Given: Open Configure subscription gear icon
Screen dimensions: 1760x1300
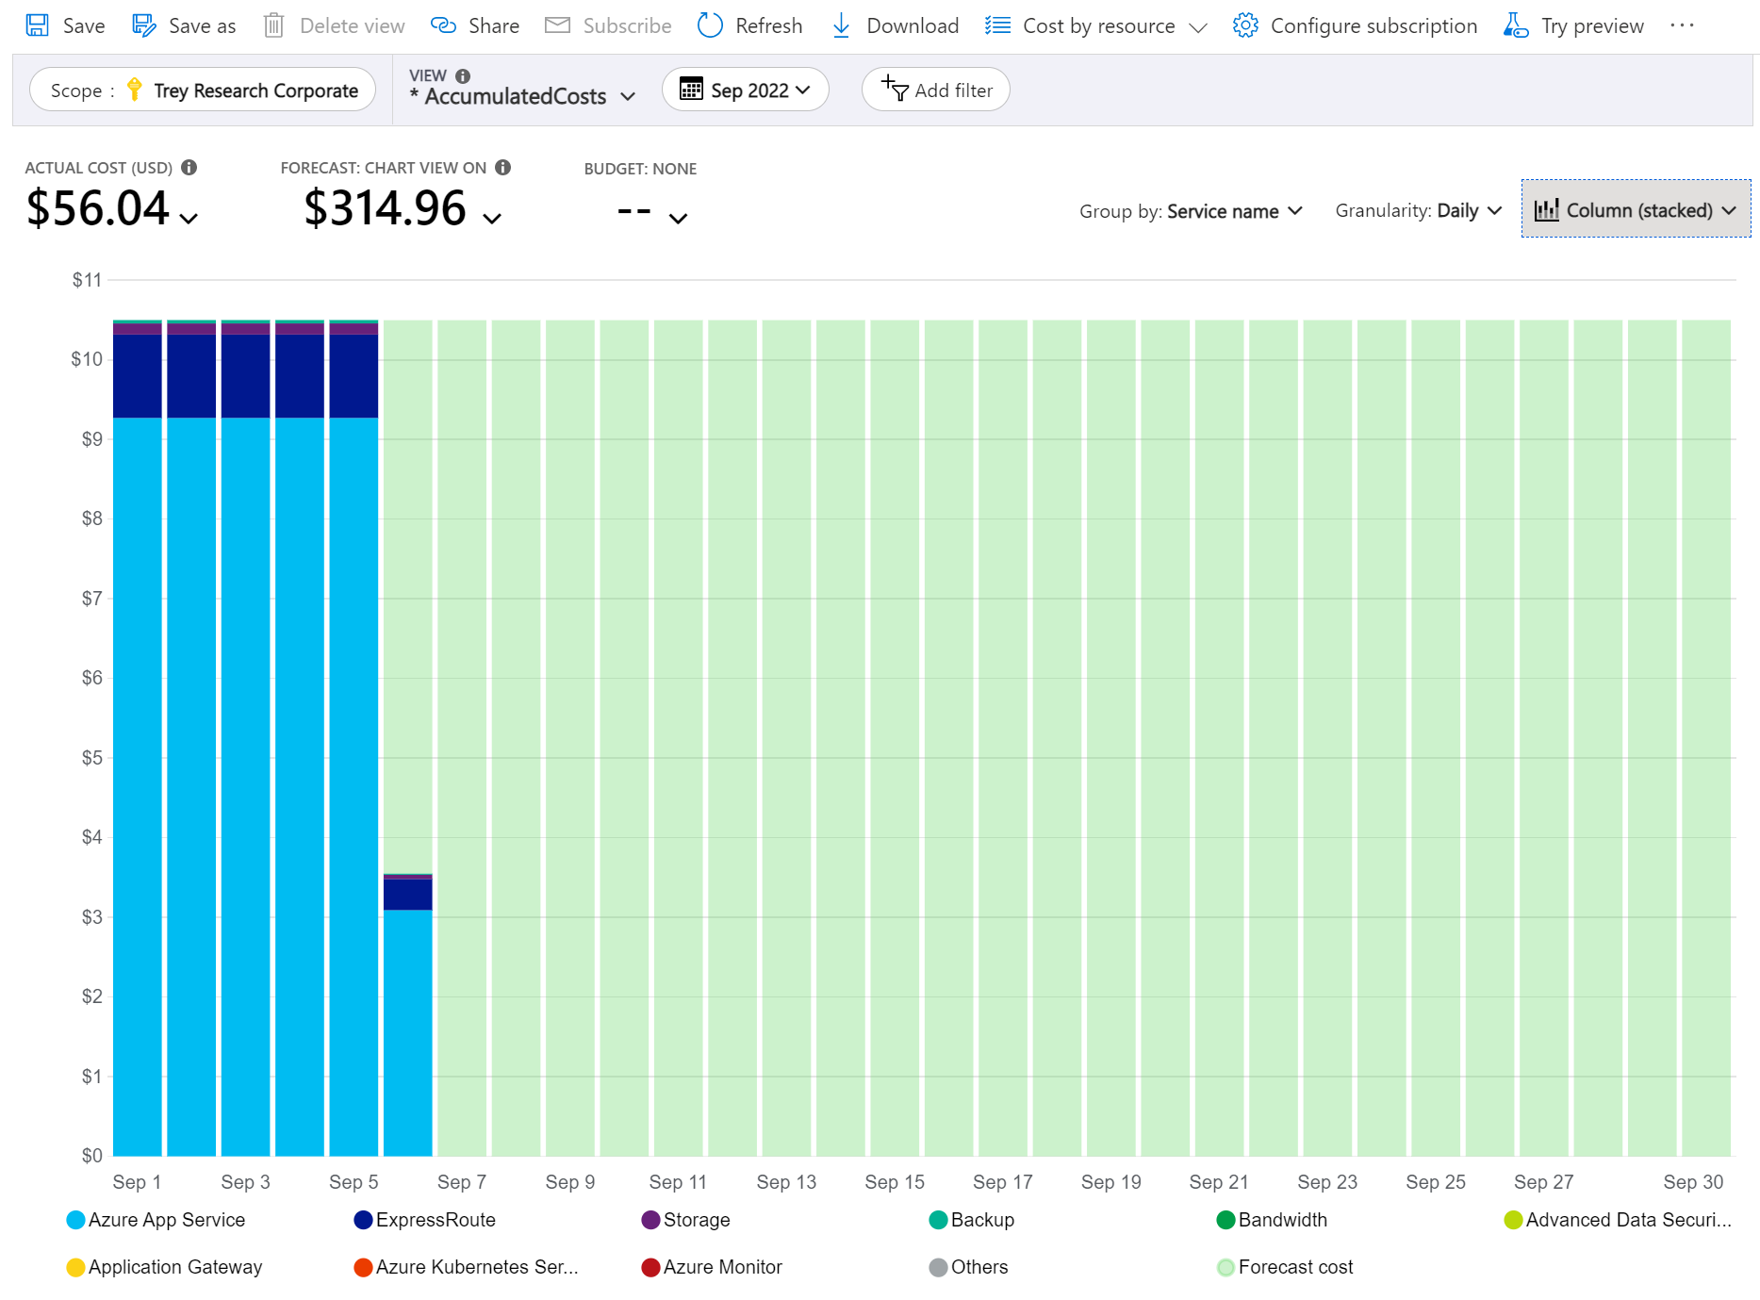Looking at the screenshot, I should click(1244, 25).
